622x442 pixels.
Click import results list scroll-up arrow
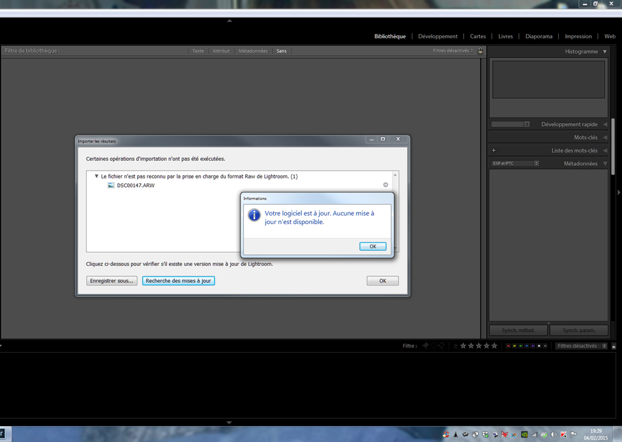click(x=395, y=175)
